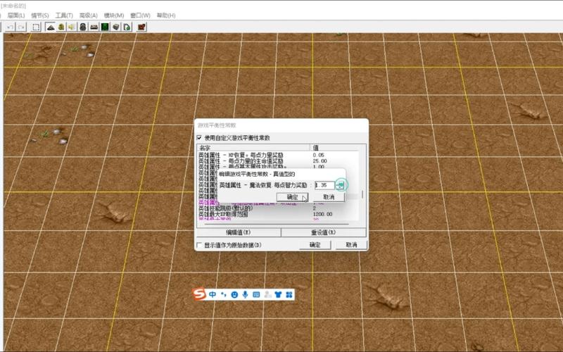563x352 pixels.
Task: Open the Object Editor helmet icon
Action: click(83, 27)
